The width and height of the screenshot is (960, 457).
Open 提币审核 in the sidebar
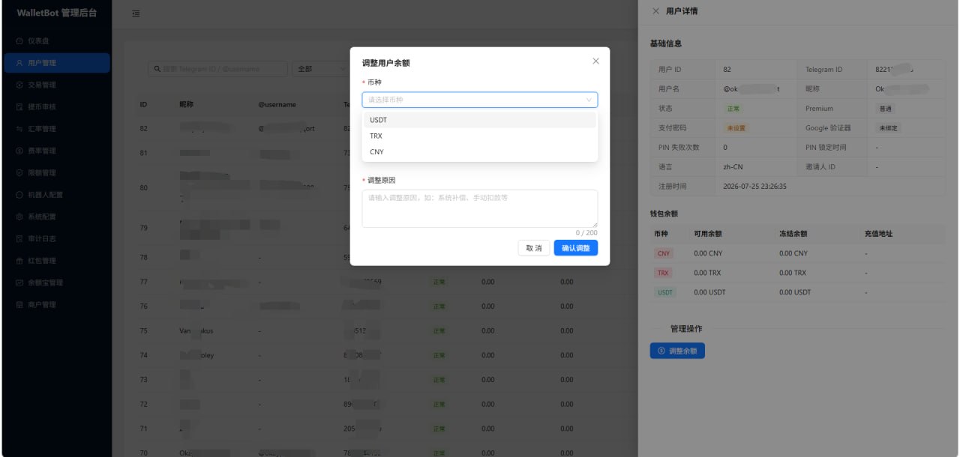[56, 106]
